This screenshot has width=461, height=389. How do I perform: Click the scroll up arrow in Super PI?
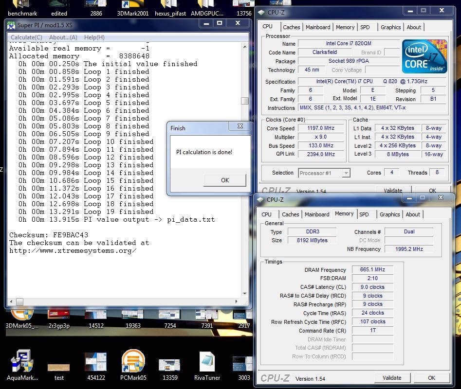click(244, 47)
